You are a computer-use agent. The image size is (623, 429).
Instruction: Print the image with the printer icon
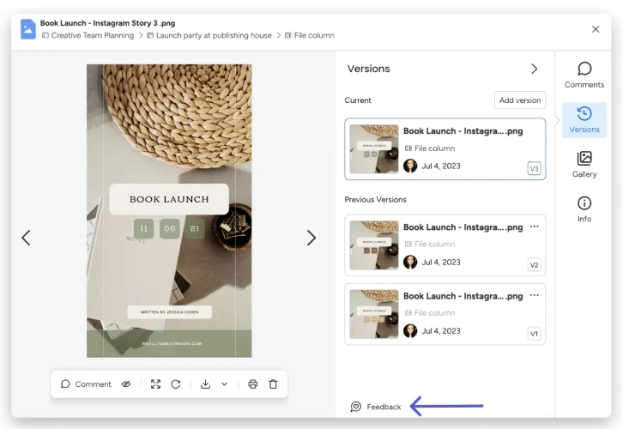click(252, 384)
